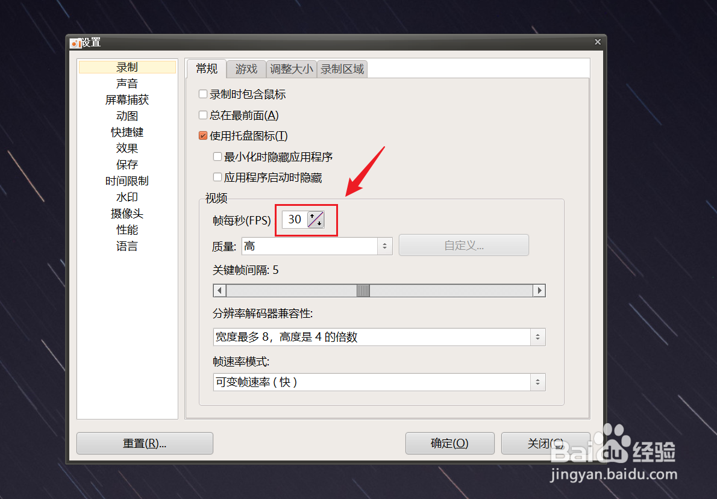
Task: Enable 录制时包含鼠标 checkbox
Action: [x=203, y=94]
